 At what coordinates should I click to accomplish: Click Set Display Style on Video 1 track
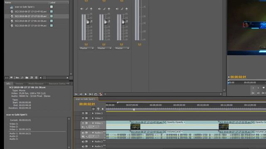click(x=83, y=127)
